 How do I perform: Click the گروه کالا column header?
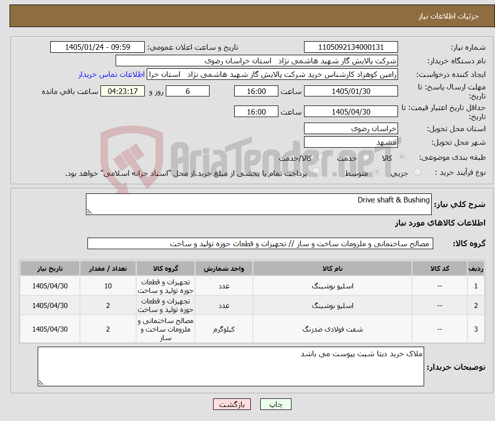point(165,269)
